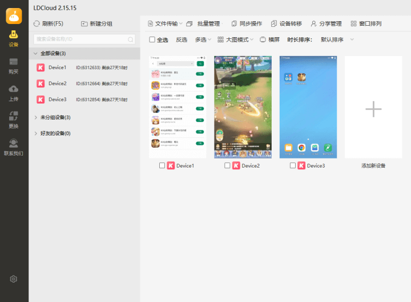This screenshot has width=411, height=302.
Task: Open the 默认排序 sort dropdown
Action: (337, 39)
